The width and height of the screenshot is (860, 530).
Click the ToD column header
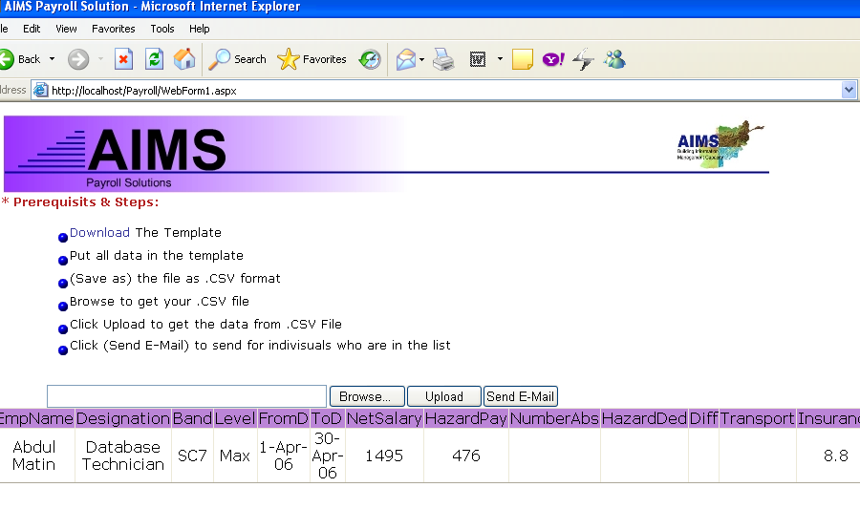click(327, 418)
